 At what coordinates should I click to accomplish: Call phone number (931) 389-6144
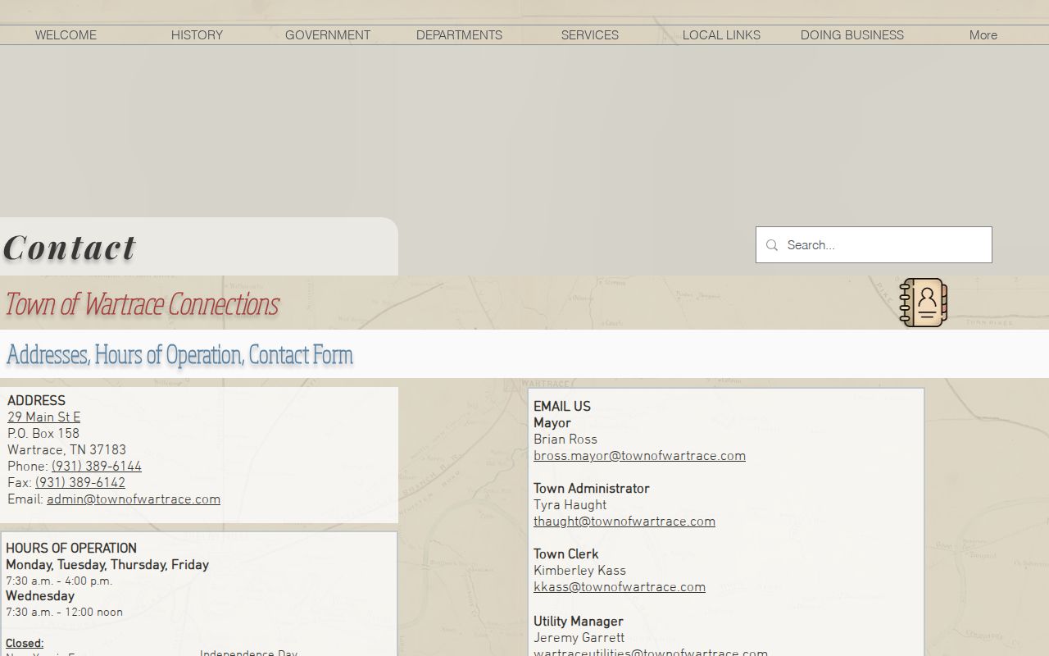point(97,467)
